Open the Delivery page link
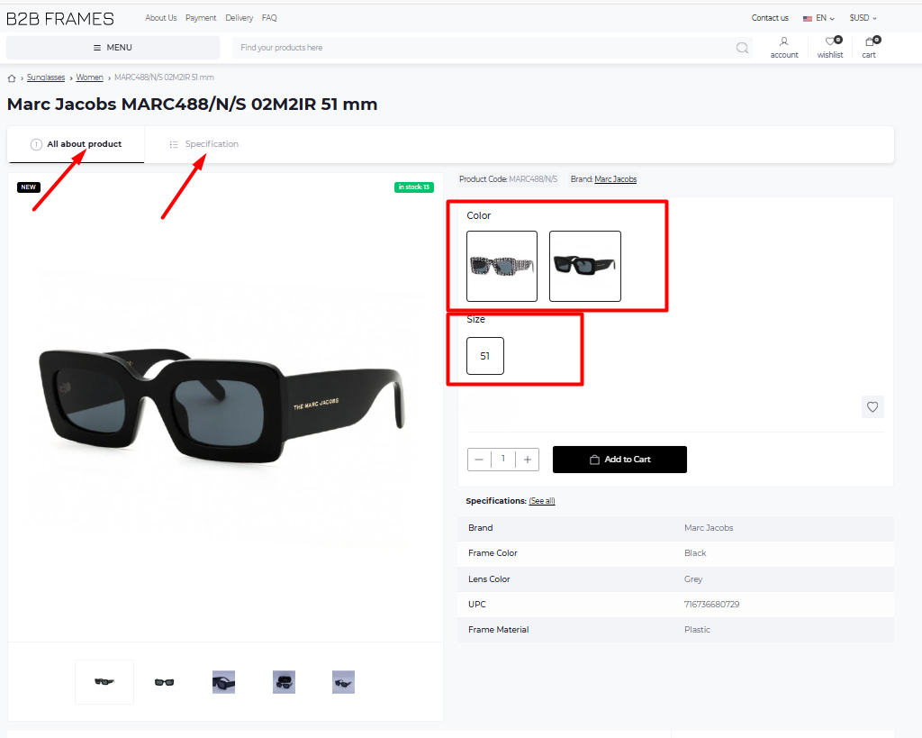 point(239,18)
